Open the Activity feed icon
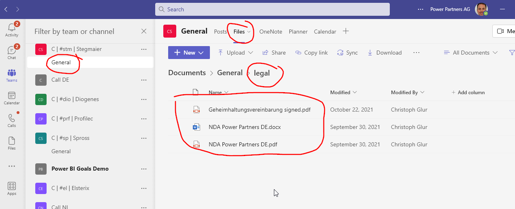 coord(12,30)
